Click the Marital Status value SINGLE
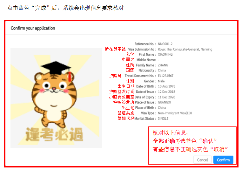242x170 pixels. [x=163, y=119]
